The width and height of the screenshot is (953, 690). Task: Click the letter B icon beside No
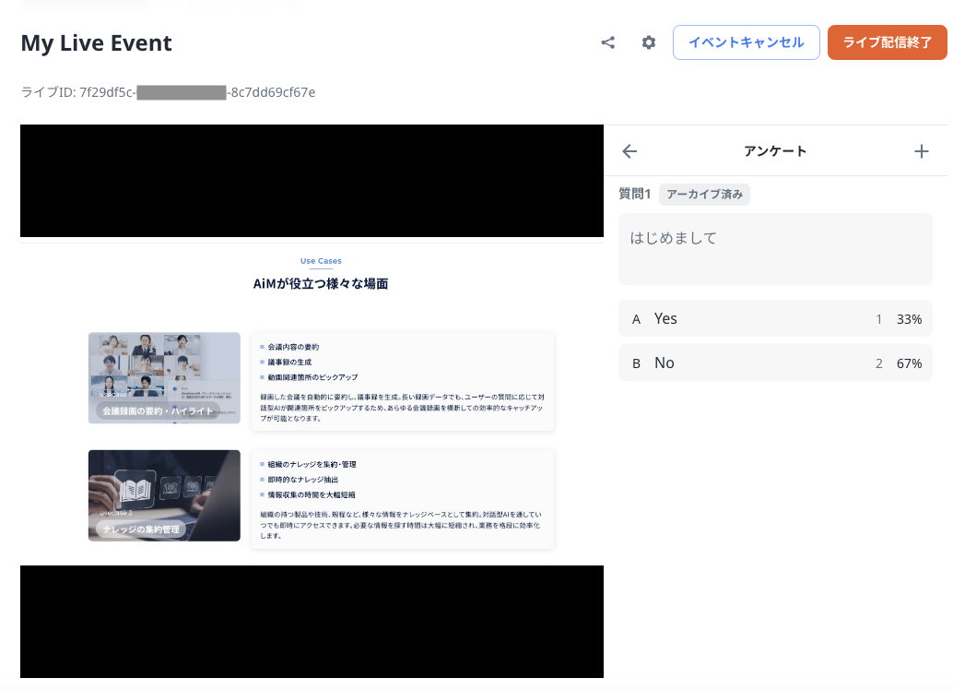pyautogui.click(x=636, y=363)
